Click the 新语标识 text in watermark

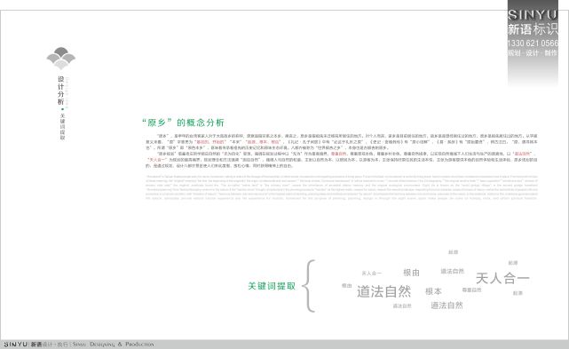(x=533, y=29)
